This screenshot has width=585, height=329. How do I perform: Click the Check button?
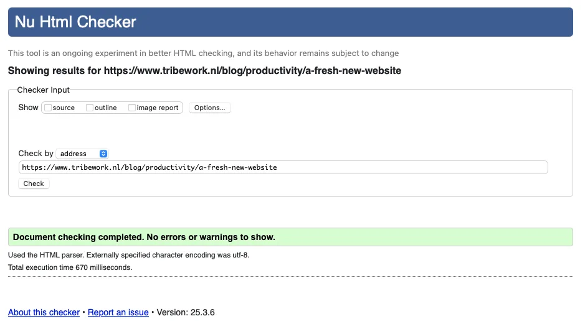tap(34, 183)
